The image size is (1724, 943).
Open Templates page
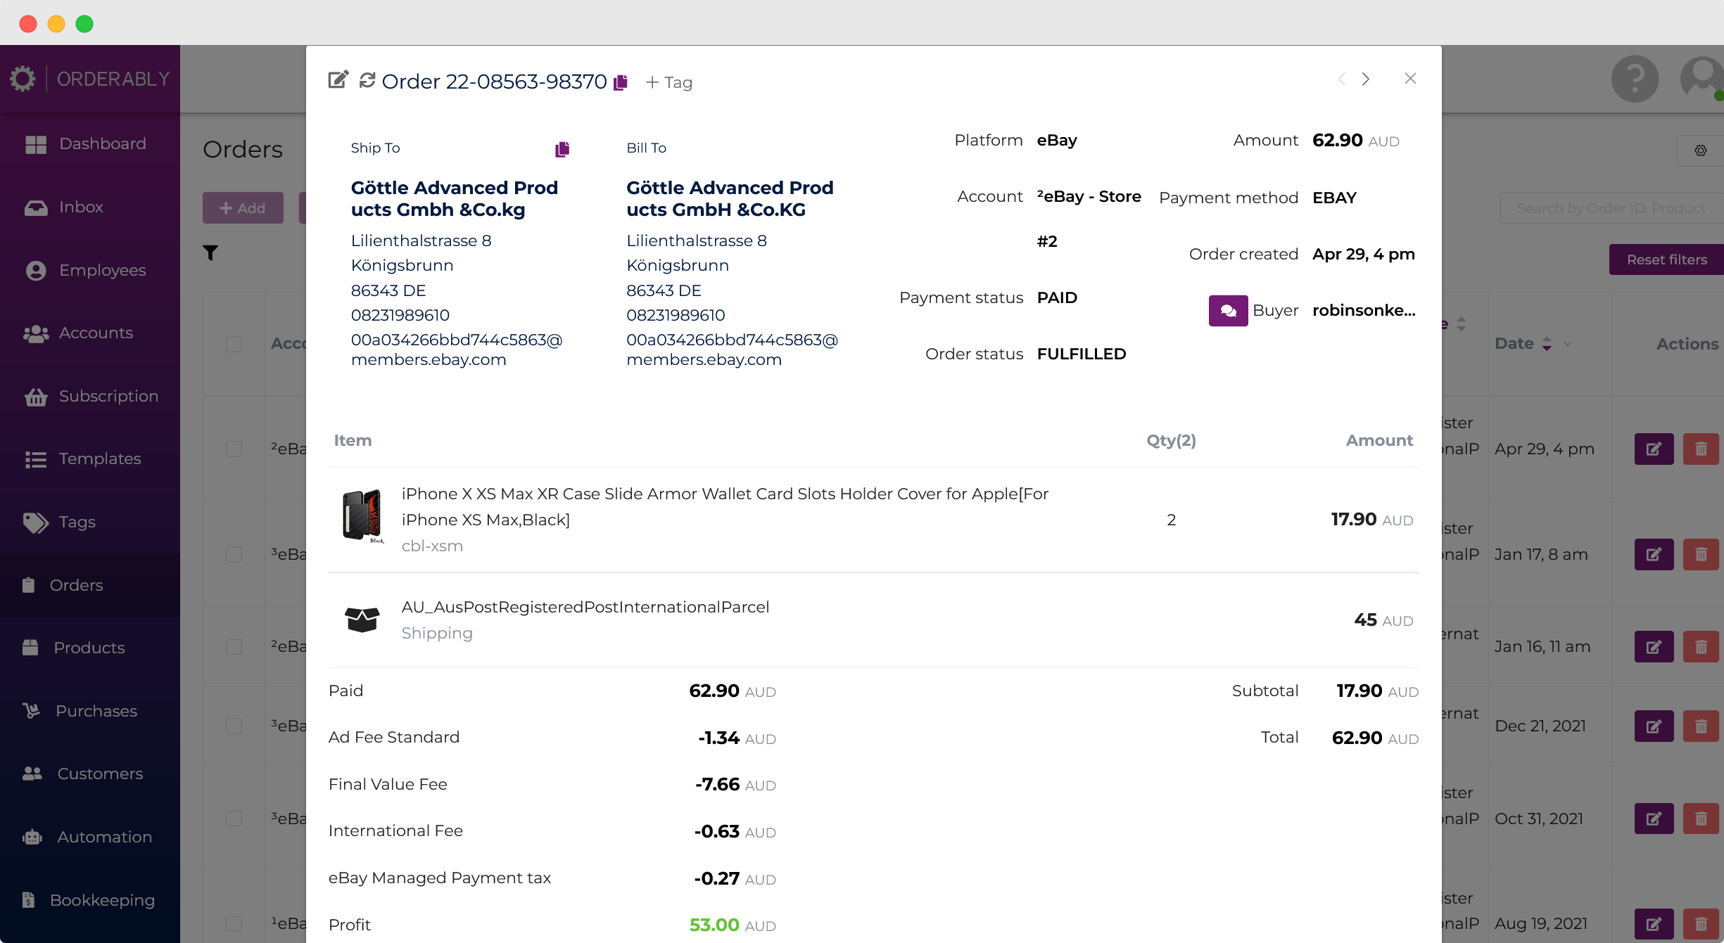[90, 458]
